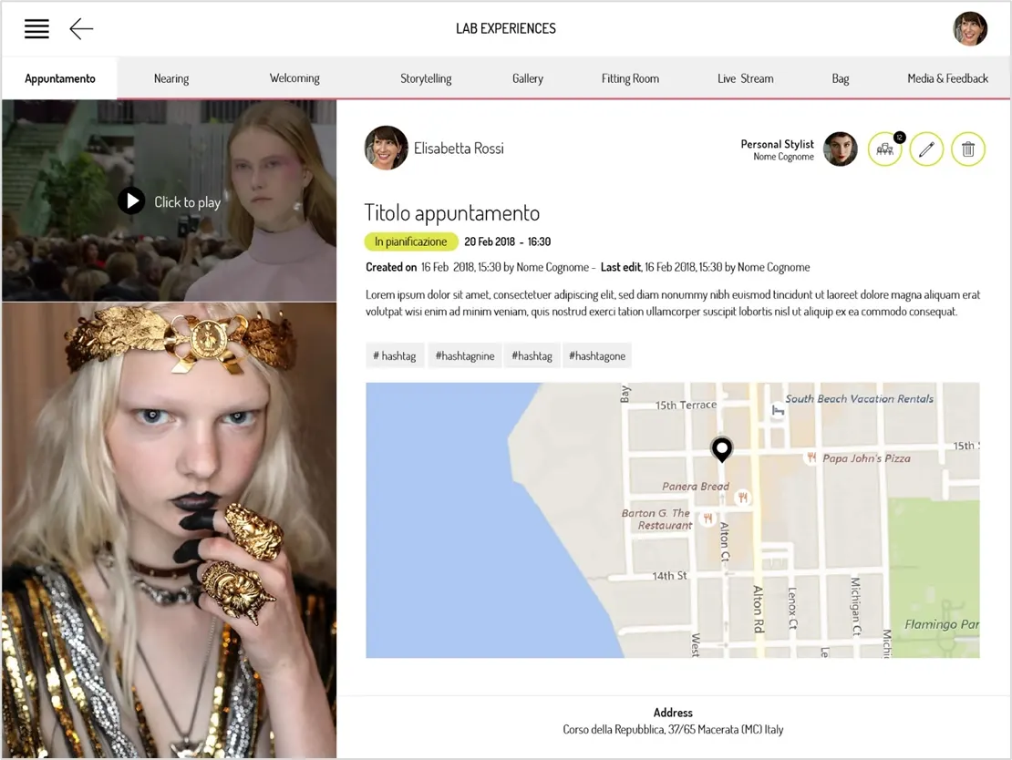Go back with the arrow icon
1012x760 pixels.
pyautogui.click(x=81, y=29)
